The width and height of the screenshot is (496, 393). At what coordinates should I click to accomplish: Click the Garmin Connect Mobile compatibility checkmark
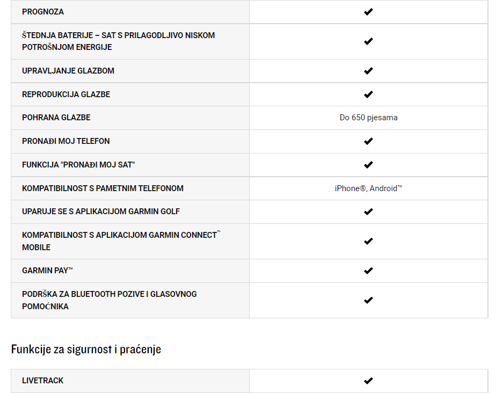(368, 242)
